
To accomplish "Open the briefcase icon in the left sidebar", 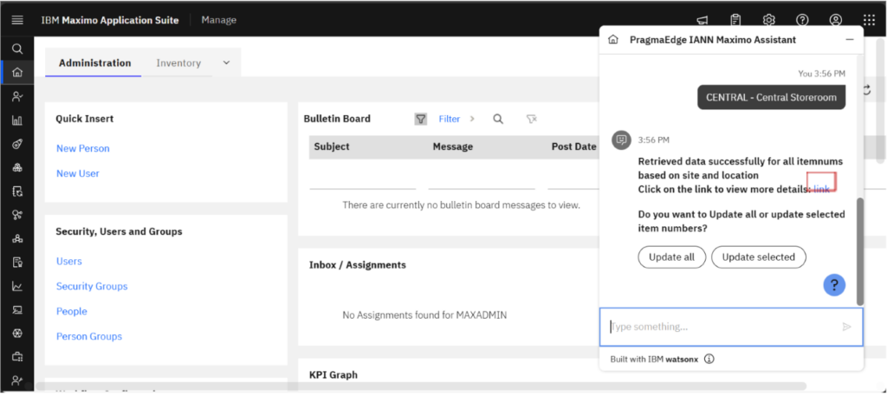I will coord(17,356).
